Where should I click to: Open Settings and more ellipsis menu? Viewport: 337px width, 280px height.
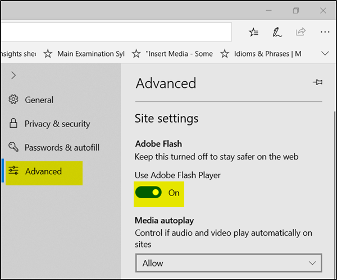tap(324, 32)
